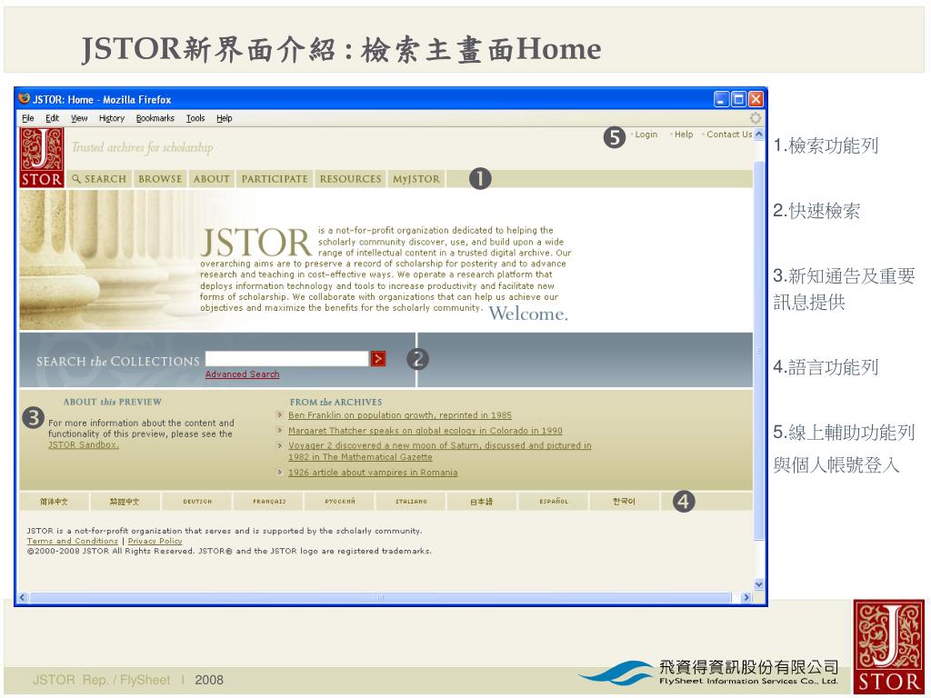This screenshot has height=698, width=931.
Task: Click the ABOUT this PREVIEW heading
Action: 112,402
